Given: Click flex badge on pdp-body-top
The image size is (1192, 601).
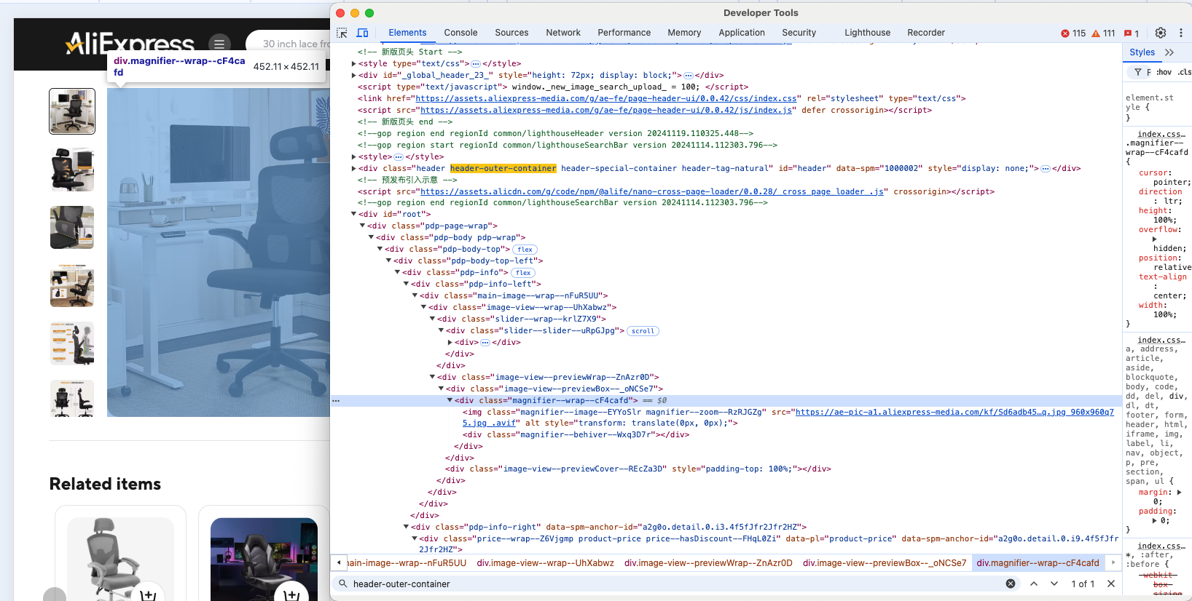Looking at the screenshot, I should point(525,250).
